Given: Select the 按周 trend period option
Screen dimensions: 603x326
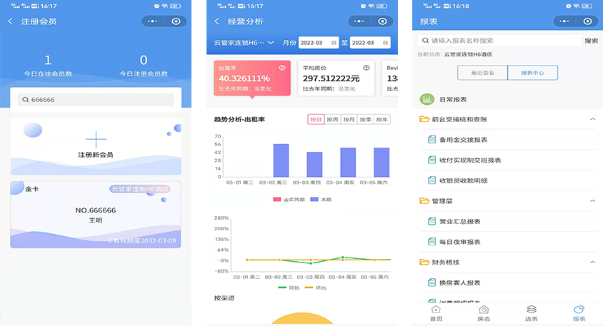Looking at the screenshot, I should (x=332, y=120).
